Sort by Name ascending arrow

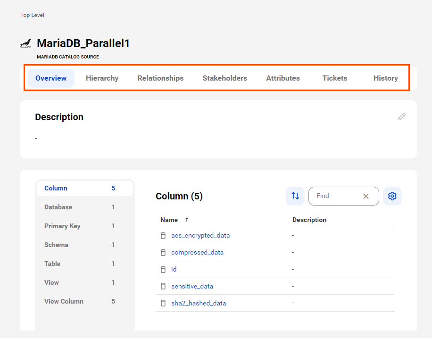pos(187,220)
